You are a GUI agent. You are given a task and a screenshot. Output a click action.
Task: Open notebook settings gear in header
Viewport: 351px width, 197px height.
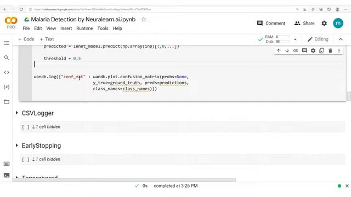coord(324,23)
